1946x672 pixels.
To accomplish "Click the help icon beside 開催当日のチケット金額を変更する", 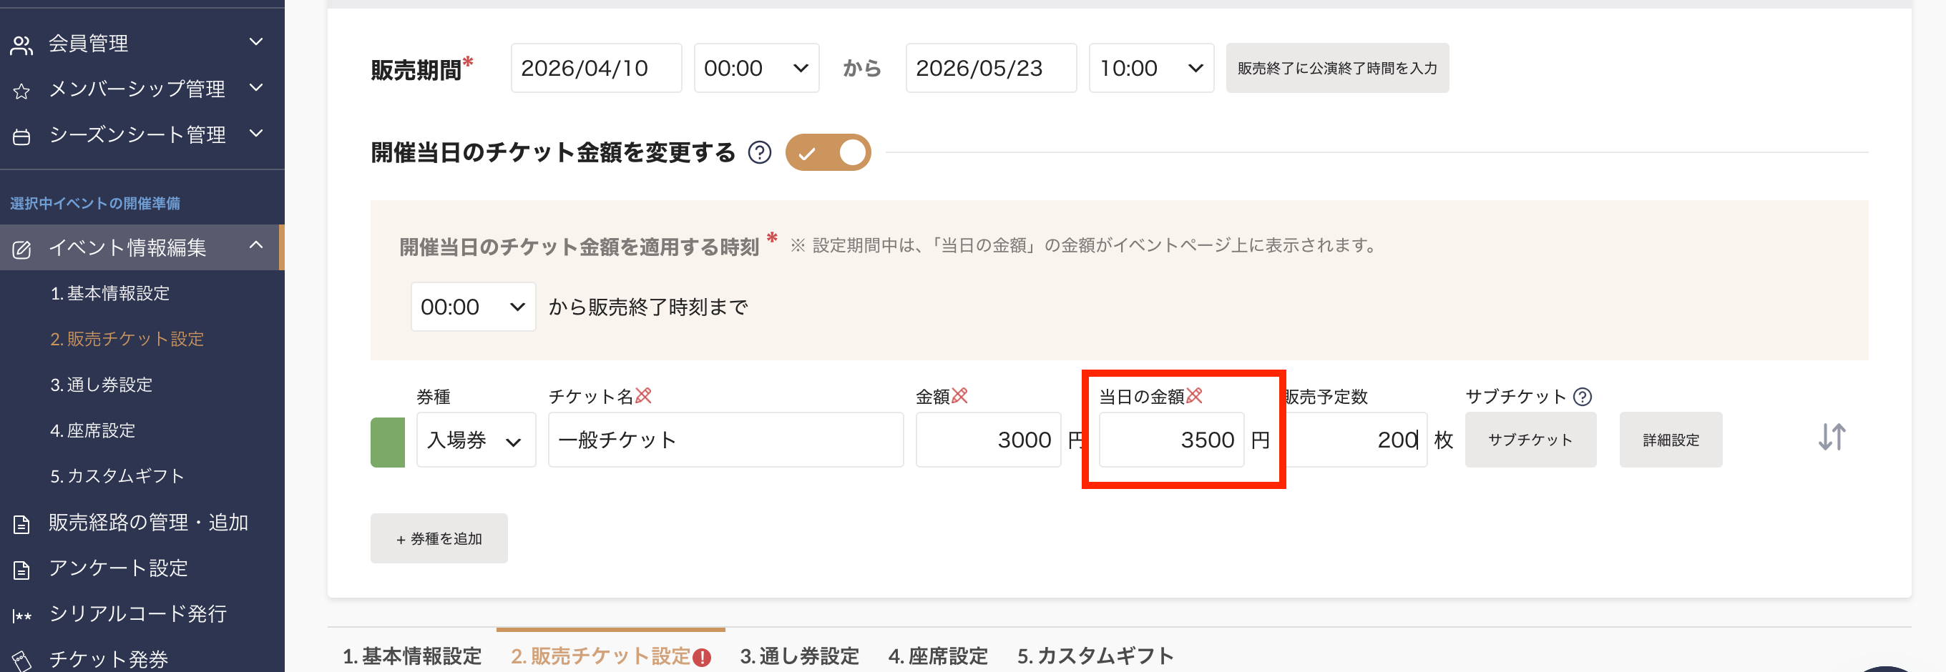I will pos(759,152).
